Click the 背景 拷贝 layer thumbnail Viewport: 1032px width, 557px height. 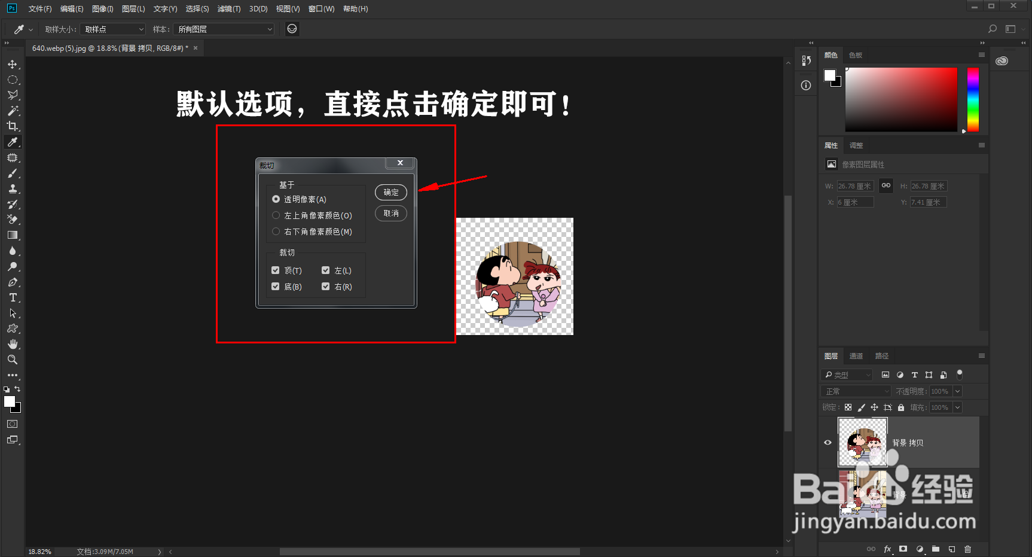tap(862, 442)
